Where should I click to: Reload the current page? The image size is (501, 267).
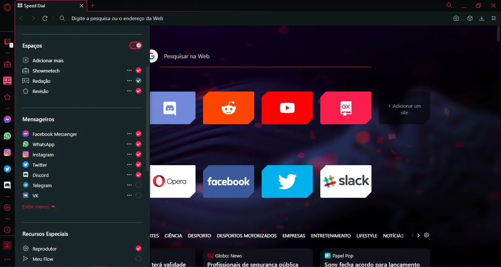45,18
